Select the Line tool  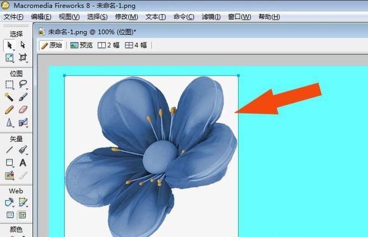[x=9, y=149]
